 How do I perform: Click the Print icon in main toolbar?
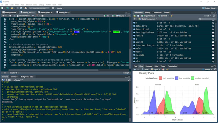26,8
